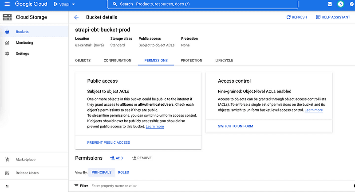Click Learn more in Public access card
Image resolution: width=355 pixels, height=192 pixels.
[154, 127]
